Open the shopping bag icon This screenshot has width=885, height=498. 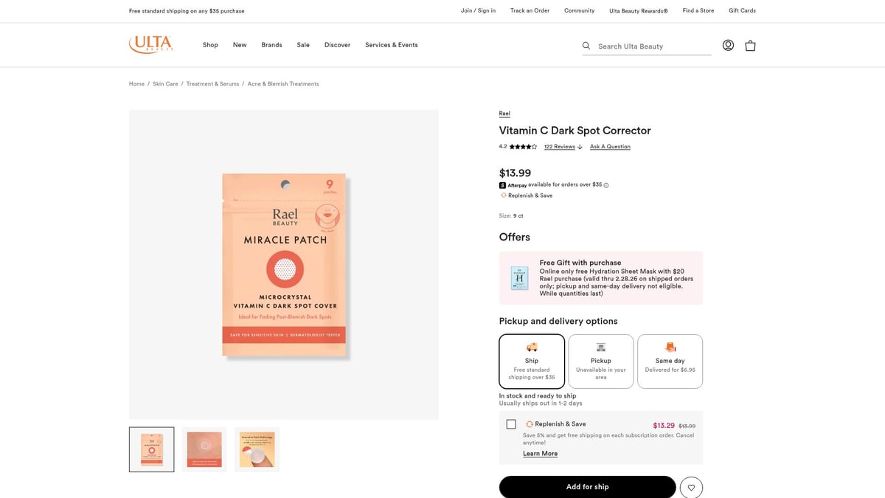point(750,45)
